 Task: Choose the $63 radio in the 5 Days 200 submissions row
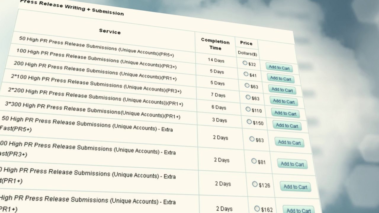point(247,85)
